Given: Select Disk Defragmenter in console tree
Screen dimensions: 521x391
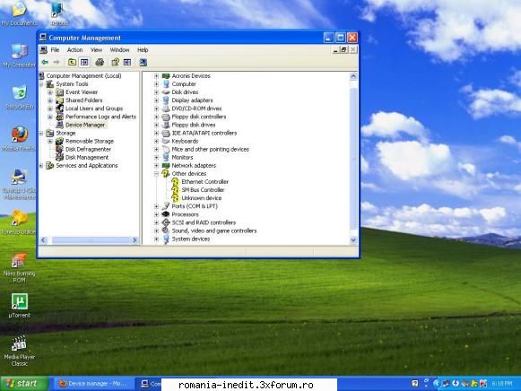Looking at the screenshot, I should (88, 149).
